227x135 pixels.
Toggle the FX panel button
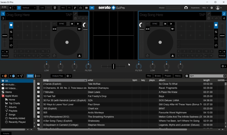click(69, 8)
